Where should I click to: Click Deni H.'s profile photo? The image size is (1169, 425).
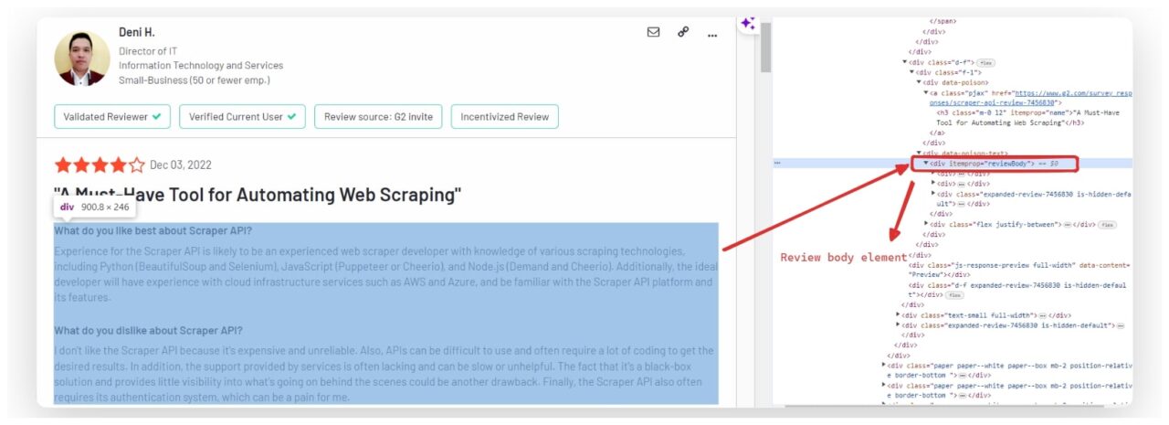coord(82,58)
